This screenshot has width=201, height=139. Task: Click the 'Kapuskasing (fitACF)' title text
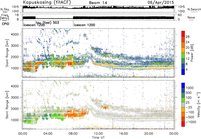tap(47, 2)
